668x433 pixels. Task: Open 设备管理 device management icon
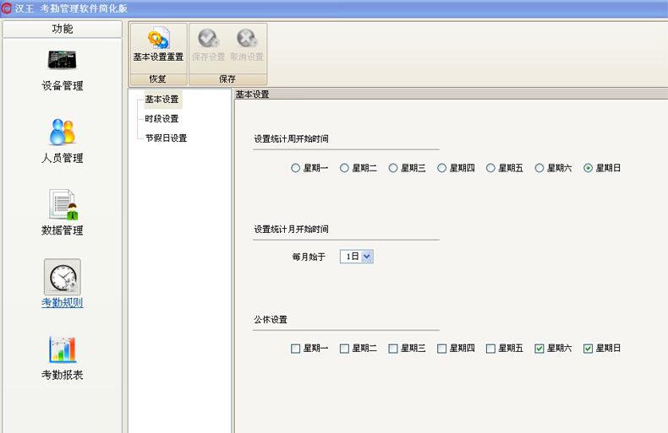[x=62, y=60]
